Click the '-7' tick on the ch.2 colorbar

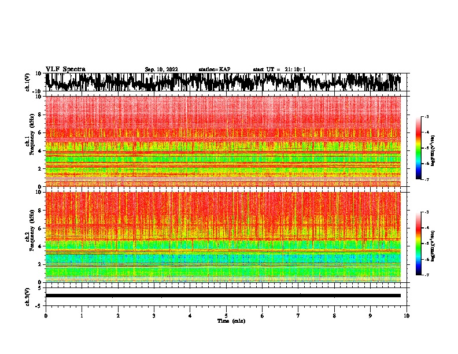(x=427, y=275)
